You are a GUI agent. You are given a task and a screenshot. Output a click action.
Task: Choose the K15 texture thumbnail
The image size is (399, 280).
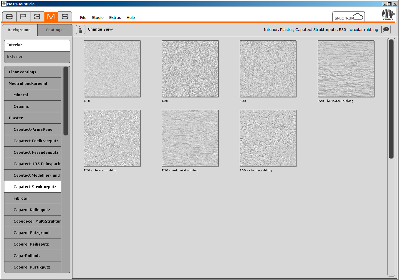point(112,69)
